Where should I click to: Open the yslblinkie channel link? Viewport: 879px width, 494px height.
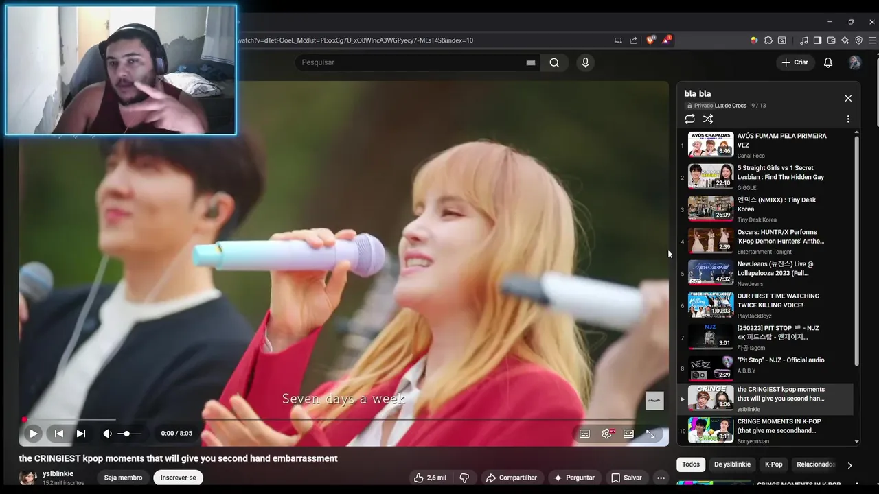58,473
